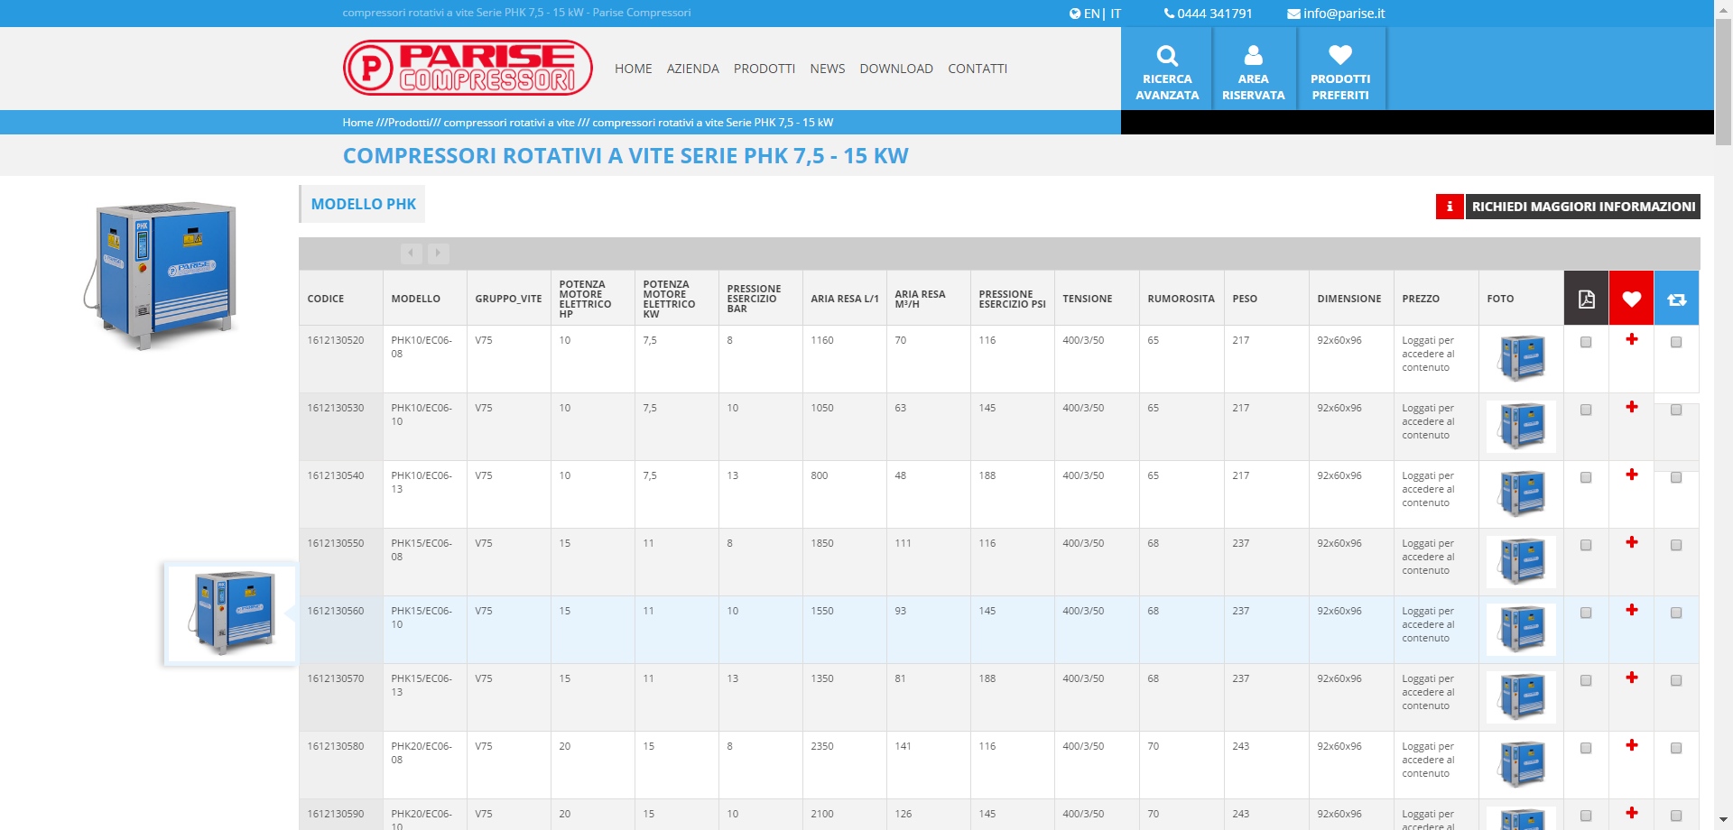The width and height of the screenshot is (1733, 830).
Task: Open photo thumbnail for PHK10/EC06-08
Action: [1521, 358]
